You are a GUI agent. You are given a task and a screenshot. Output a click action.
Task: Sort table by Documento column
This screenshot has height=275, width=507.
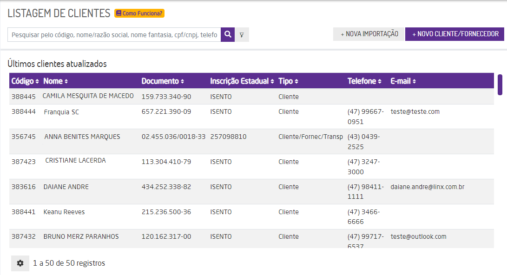(x=163, y=81)
